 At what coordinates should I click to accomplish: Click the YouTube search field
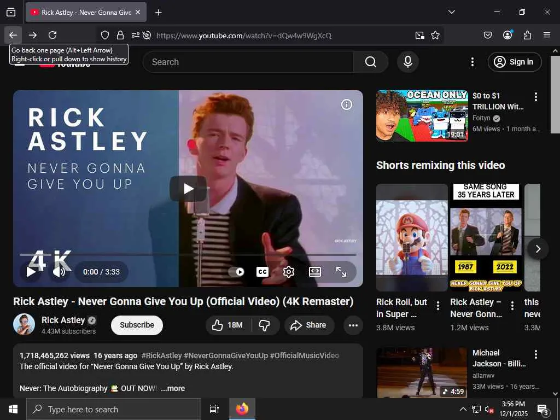pos(248,62)
